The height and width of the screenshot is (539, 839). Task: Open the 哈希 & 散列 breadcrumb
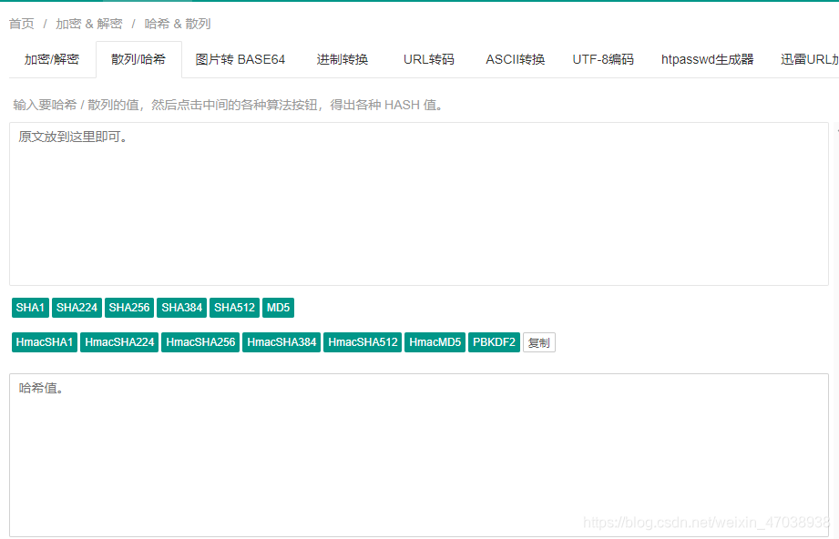click(178, 24)
